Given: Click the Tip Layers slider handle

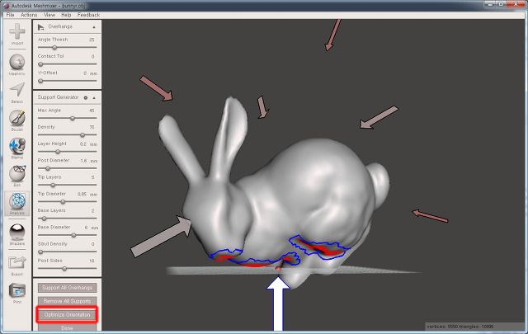Looking at the screenshot, I should [53, 185].
